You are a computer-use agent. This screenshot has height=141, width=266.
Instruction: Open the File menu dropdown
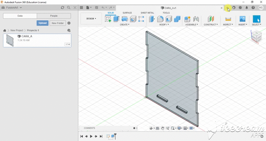89,7
